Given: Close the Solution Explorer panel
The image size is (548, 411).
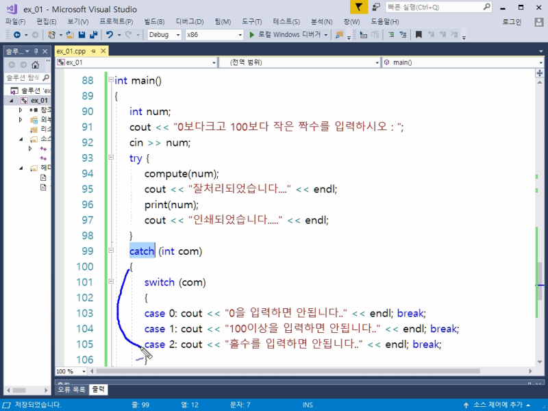Looking at the screenshot, I should [45, 51].
